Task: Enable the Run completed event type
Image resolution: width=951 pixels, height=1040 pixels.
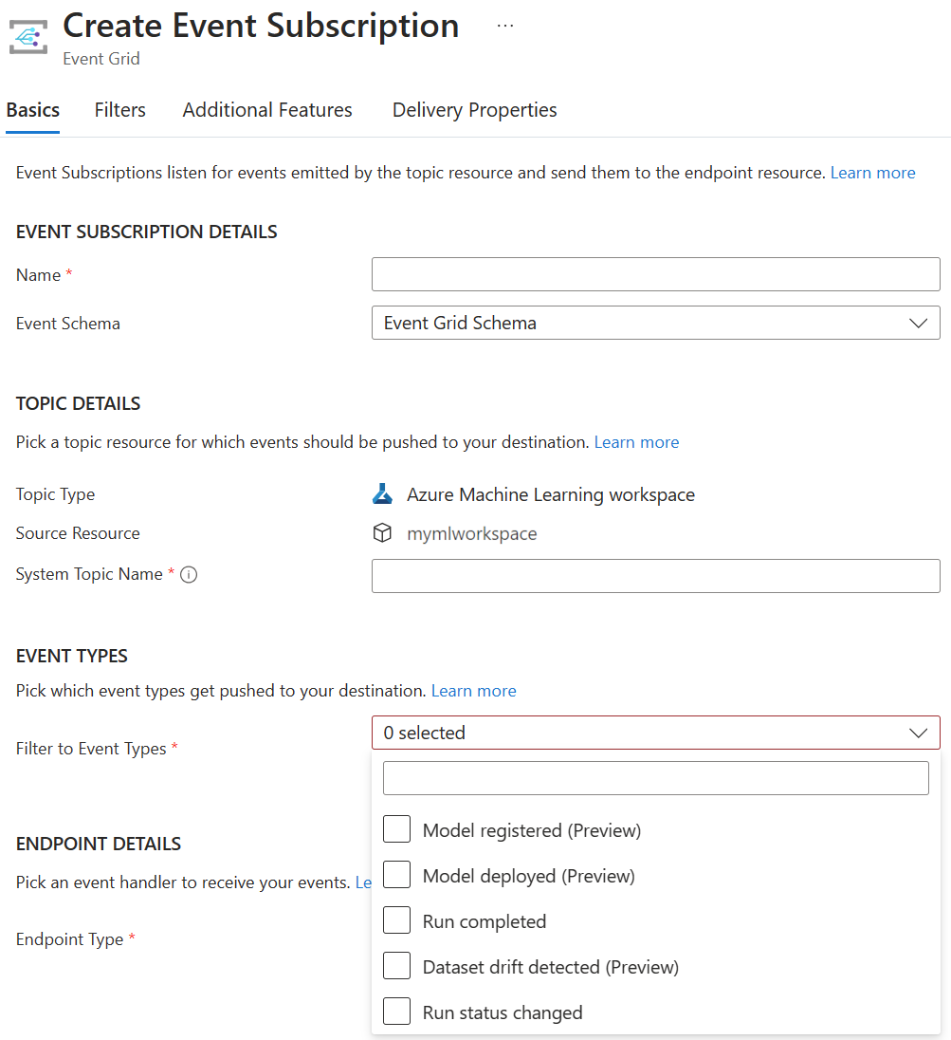Action: coord(396,919)
